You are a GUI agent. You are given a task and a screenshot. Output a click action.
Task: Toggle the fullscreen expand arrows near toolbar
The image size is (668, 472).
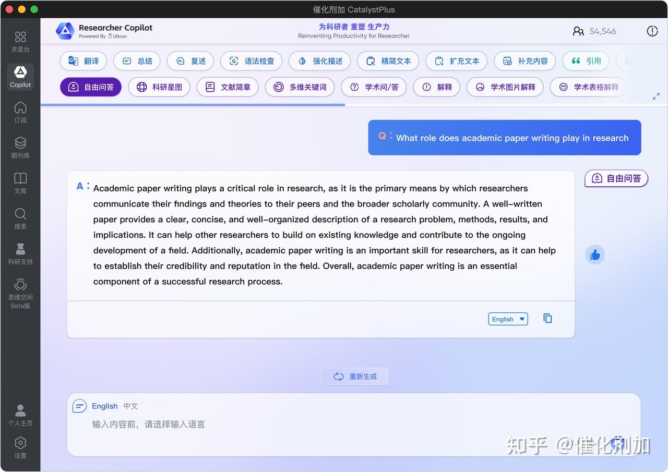pos(657,96)
